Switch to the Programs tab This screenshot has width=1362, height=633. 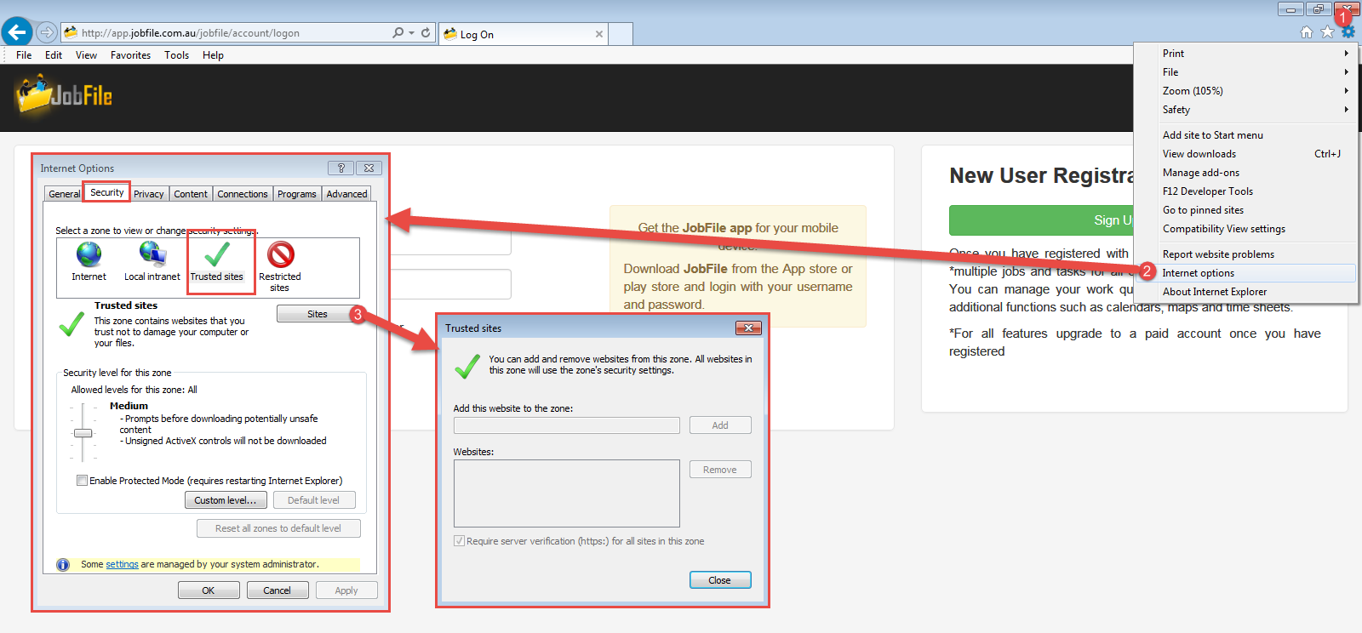(297, 194)
